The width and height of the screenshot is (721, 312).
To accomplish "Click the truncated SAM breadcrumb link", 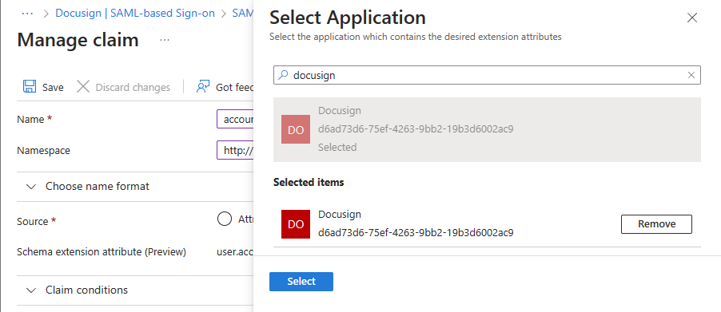I will (243, 14).
